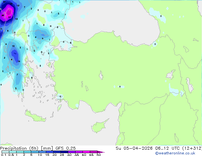This screenshot has height=156, width=202.
Task: Click the island of Crete on the map
Action: point(35,116)
